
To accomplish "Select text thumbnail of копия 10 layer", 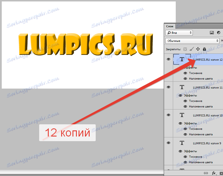I will [182, 115].
